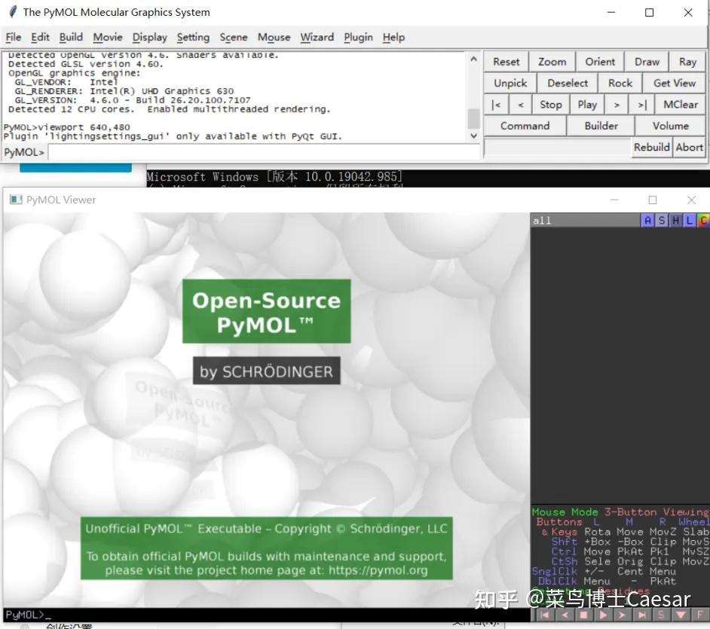Enable Rock mode for the molecule view
Screen dimensions: 710x629
click(x=620, y=83)
